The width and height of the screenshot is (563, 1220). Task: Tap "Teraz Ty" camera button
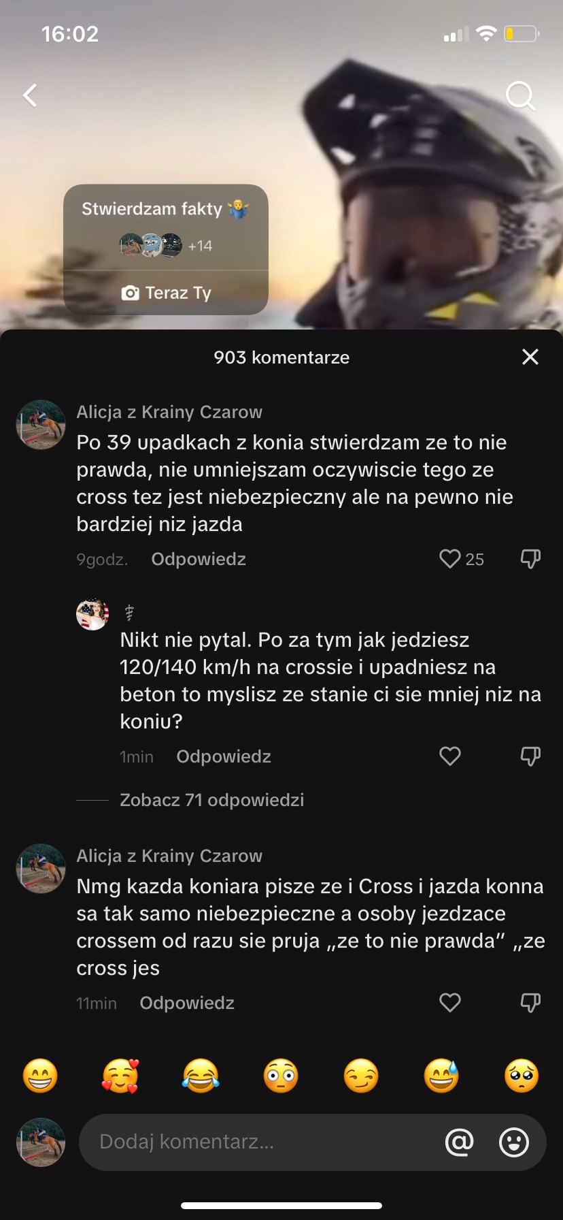pos(167,293)
